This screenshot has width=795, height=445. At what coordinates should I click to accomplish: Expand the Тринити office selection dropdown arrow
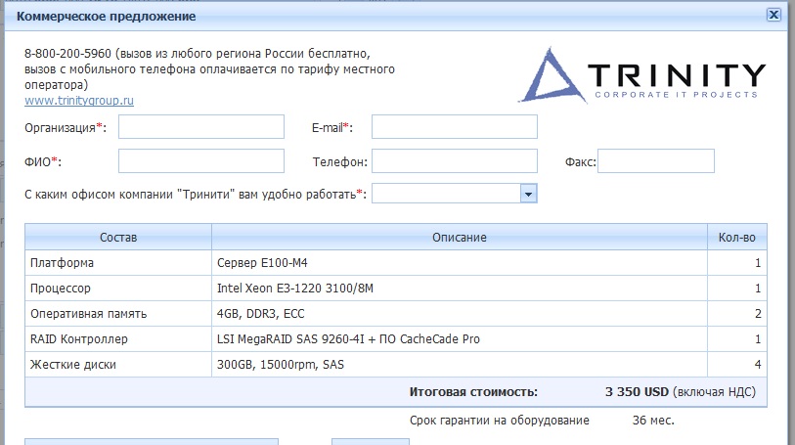tap(528, 194)
